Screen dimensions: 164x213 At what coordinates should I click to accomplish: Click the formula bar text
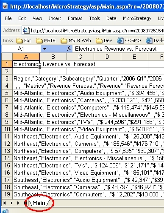(x=116, y=49)
